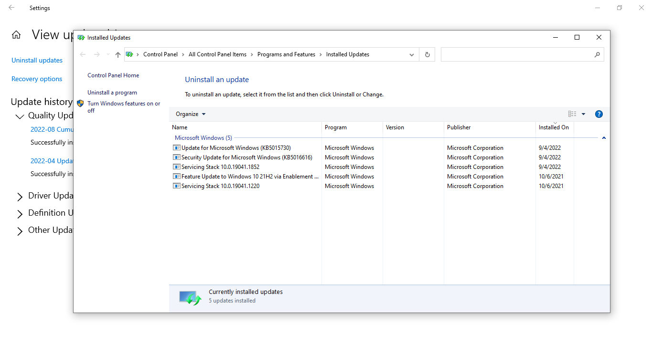Click 10/6/2021 date of Servicing Stack 10.0.19041.1220
Viewport: 652px width, 345px height.
[551, 186]
